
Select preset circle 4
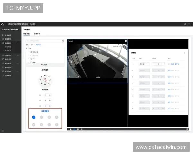[x=57, y=117]
